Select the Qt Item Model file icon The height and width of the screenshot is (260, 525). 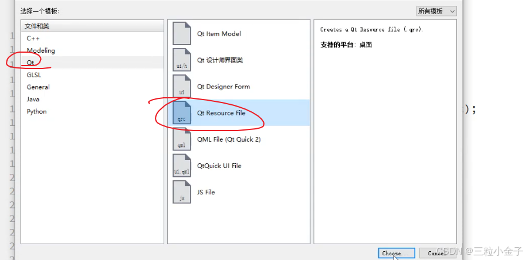182,33
